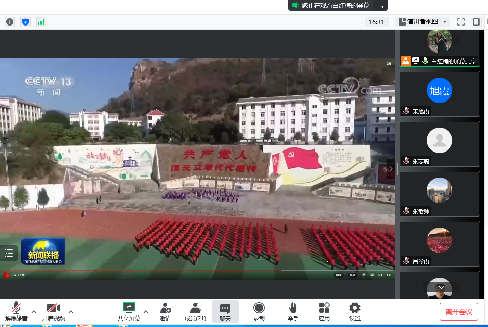Expand audio options arrow beside 解除静音
Screen dimensions: 488x327
coord(34,311)
